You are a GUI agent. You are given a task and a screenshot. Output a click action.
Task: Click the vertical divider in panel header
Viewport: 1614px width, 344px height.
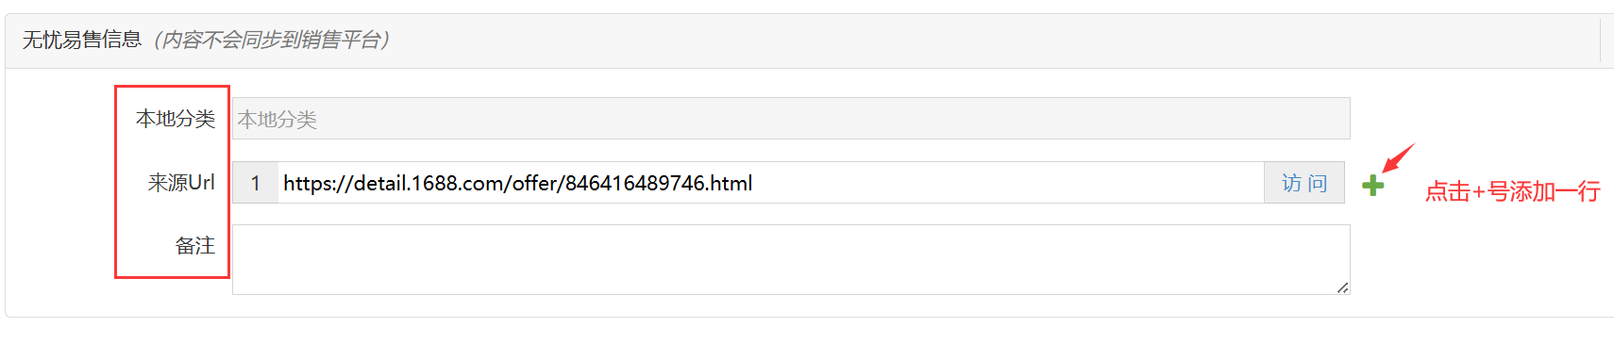1601,41
